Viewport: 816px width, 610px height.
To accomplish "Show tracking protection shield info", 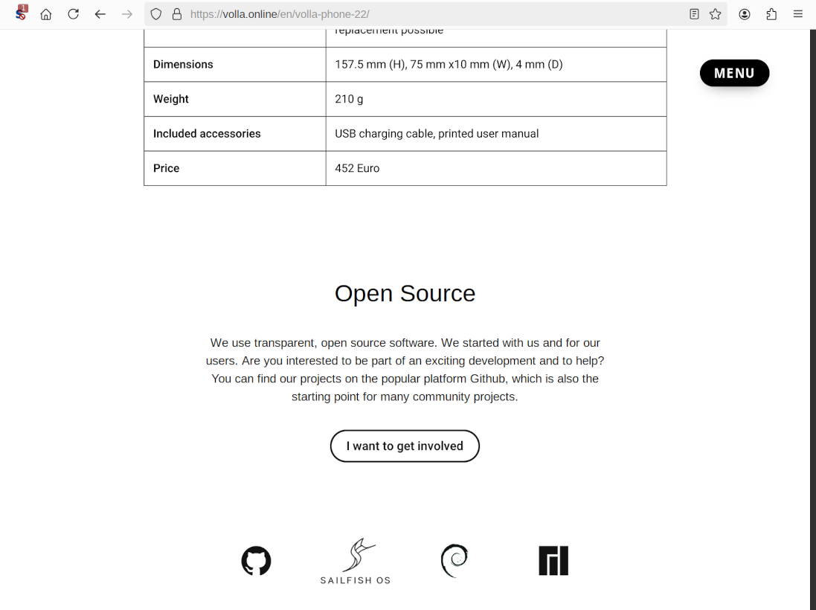I will pos(156,14).
